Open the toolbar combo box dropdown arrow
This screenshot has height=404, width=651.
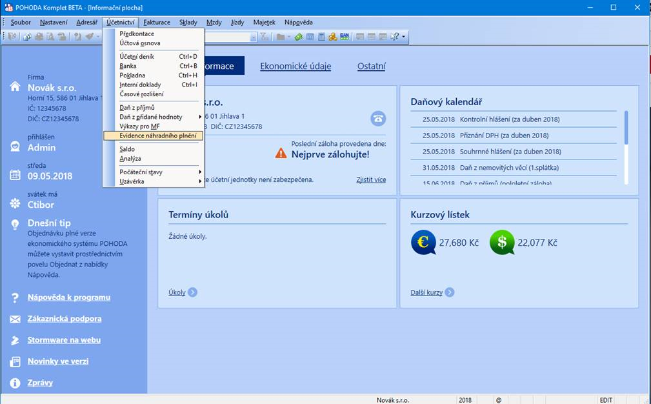(254, 37)
